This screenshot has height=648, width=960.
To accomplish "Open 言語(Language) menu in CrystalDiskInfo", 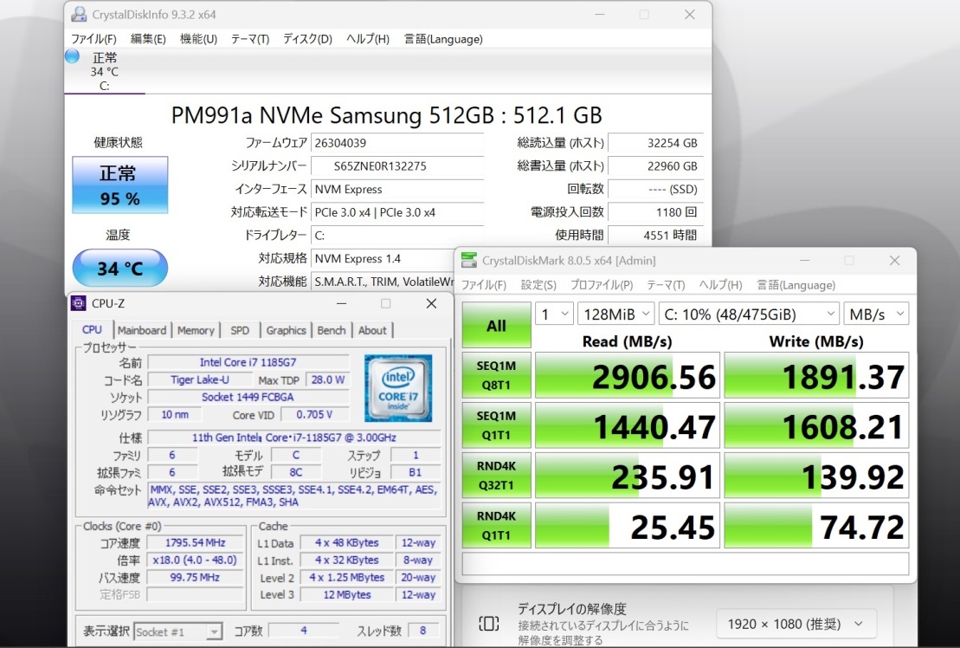I will [x=443, y=39].
